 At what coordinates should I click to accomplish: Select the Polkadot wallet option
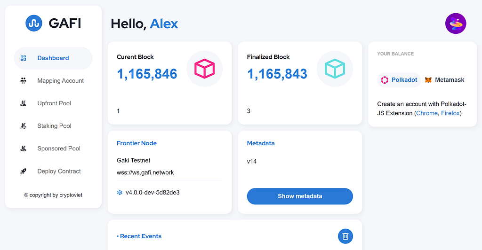point(399,80)
